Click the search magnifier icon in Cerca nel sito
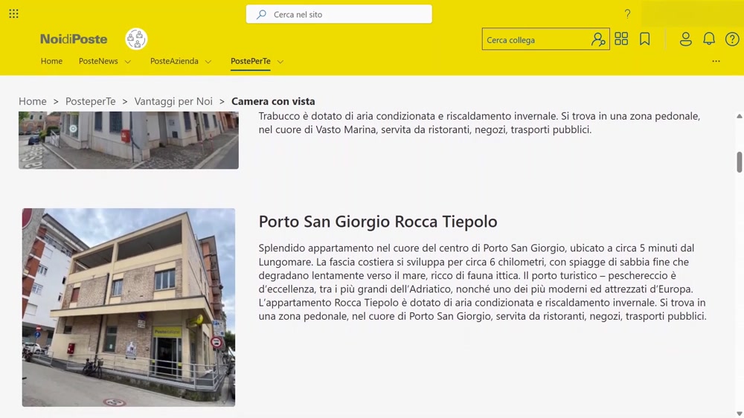This screenshot has height=418, width=744. (261, 14)
